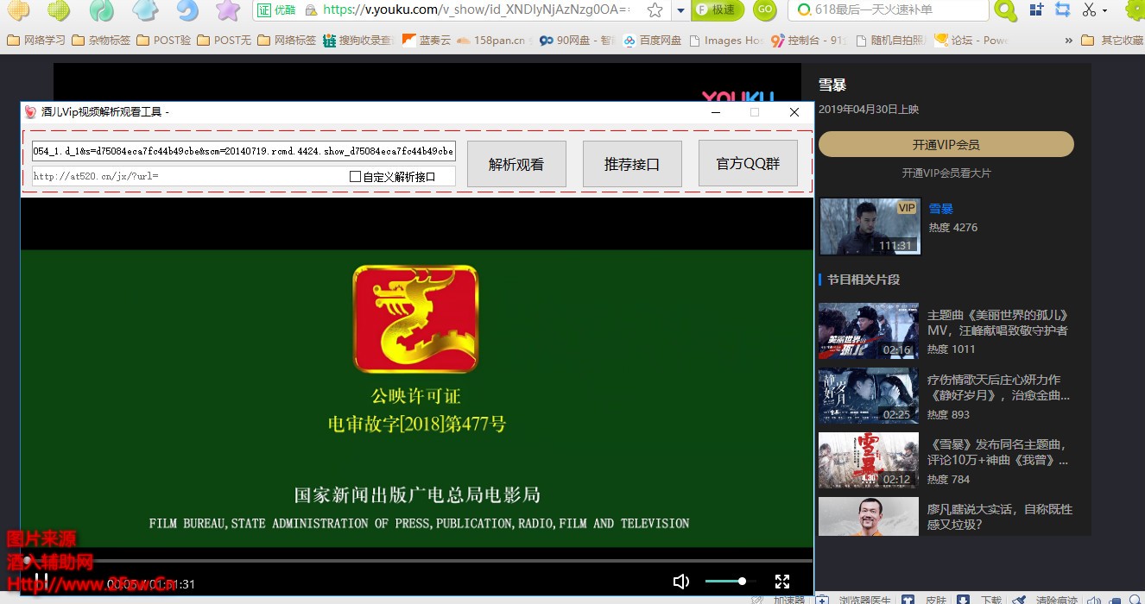The height and width of the screenshot is (604, 1145).
Task: Open the 90网盘 bookmark
Action: coord(576,41)
